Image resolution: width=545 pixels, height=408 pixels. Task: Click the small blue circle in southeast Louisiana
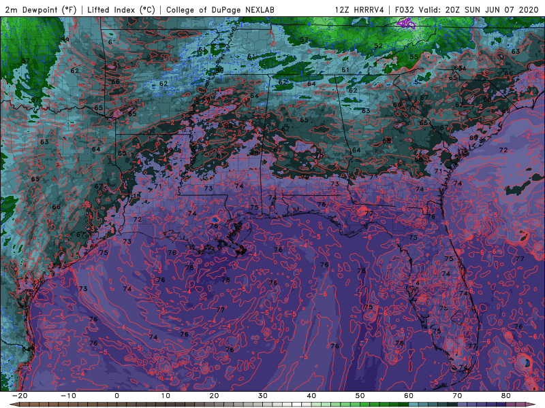tap(215, 219)
